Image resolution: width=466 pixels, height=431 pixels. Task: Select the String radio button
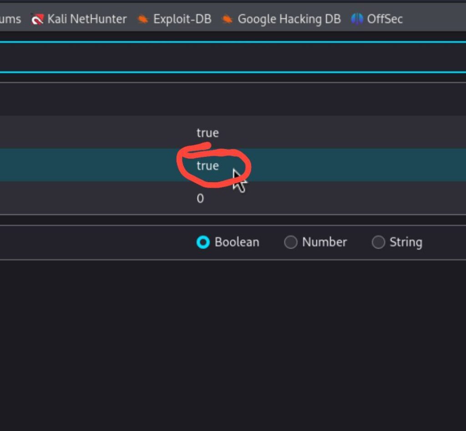click(378, 242)
